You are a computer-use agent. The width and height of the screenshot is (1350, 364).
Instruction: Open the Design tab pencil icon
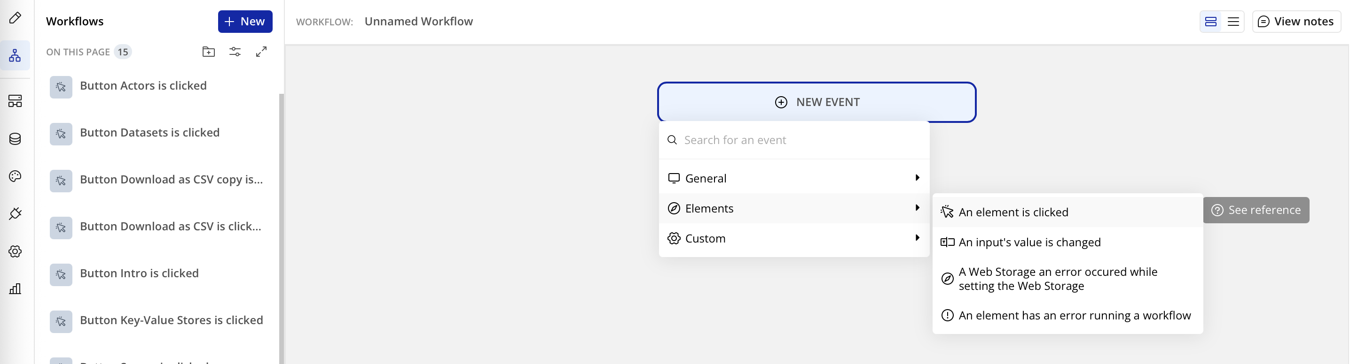15,18
